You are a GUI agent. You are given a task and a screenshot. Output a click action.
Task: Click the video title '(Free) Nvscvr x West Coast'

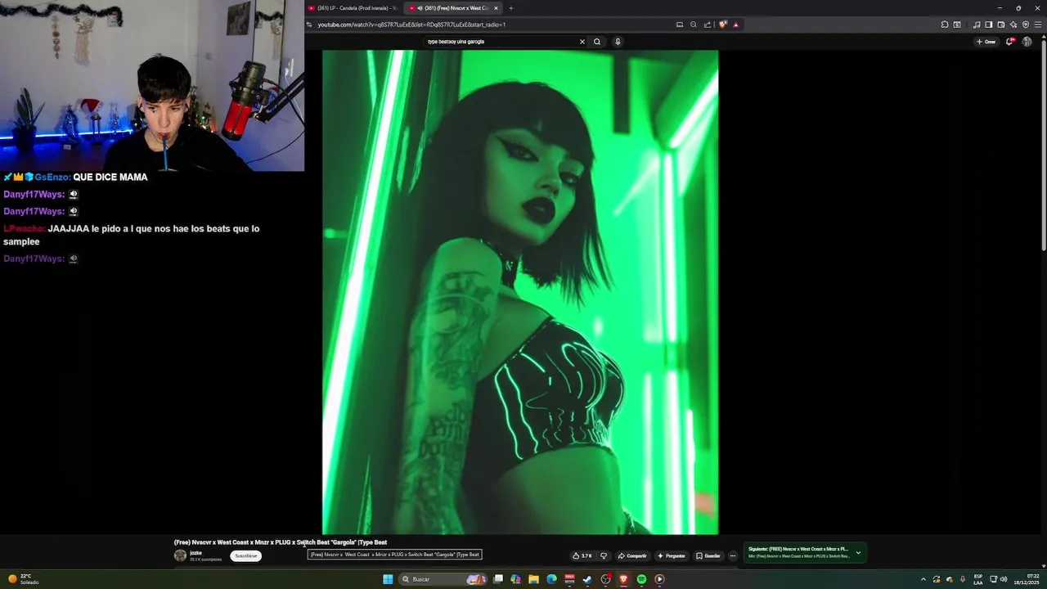click(281, 542)
